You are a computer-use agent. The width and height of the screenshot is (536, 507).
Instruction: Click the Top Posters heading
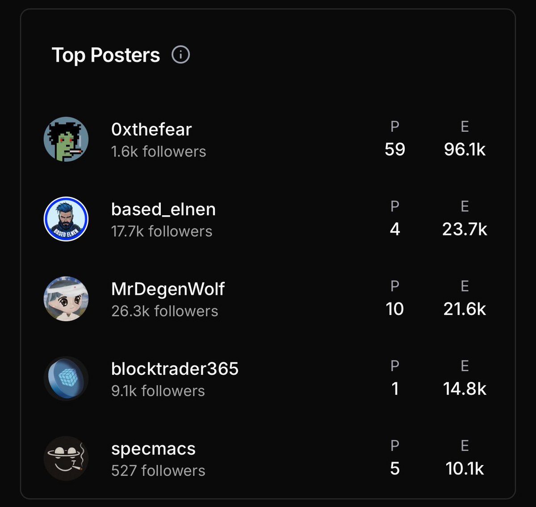(106, 55)
